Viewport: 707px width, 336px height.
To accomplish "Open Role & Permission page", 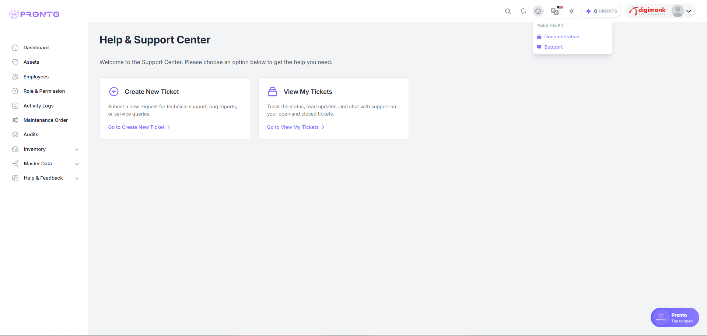I will (x=44, y=91).
